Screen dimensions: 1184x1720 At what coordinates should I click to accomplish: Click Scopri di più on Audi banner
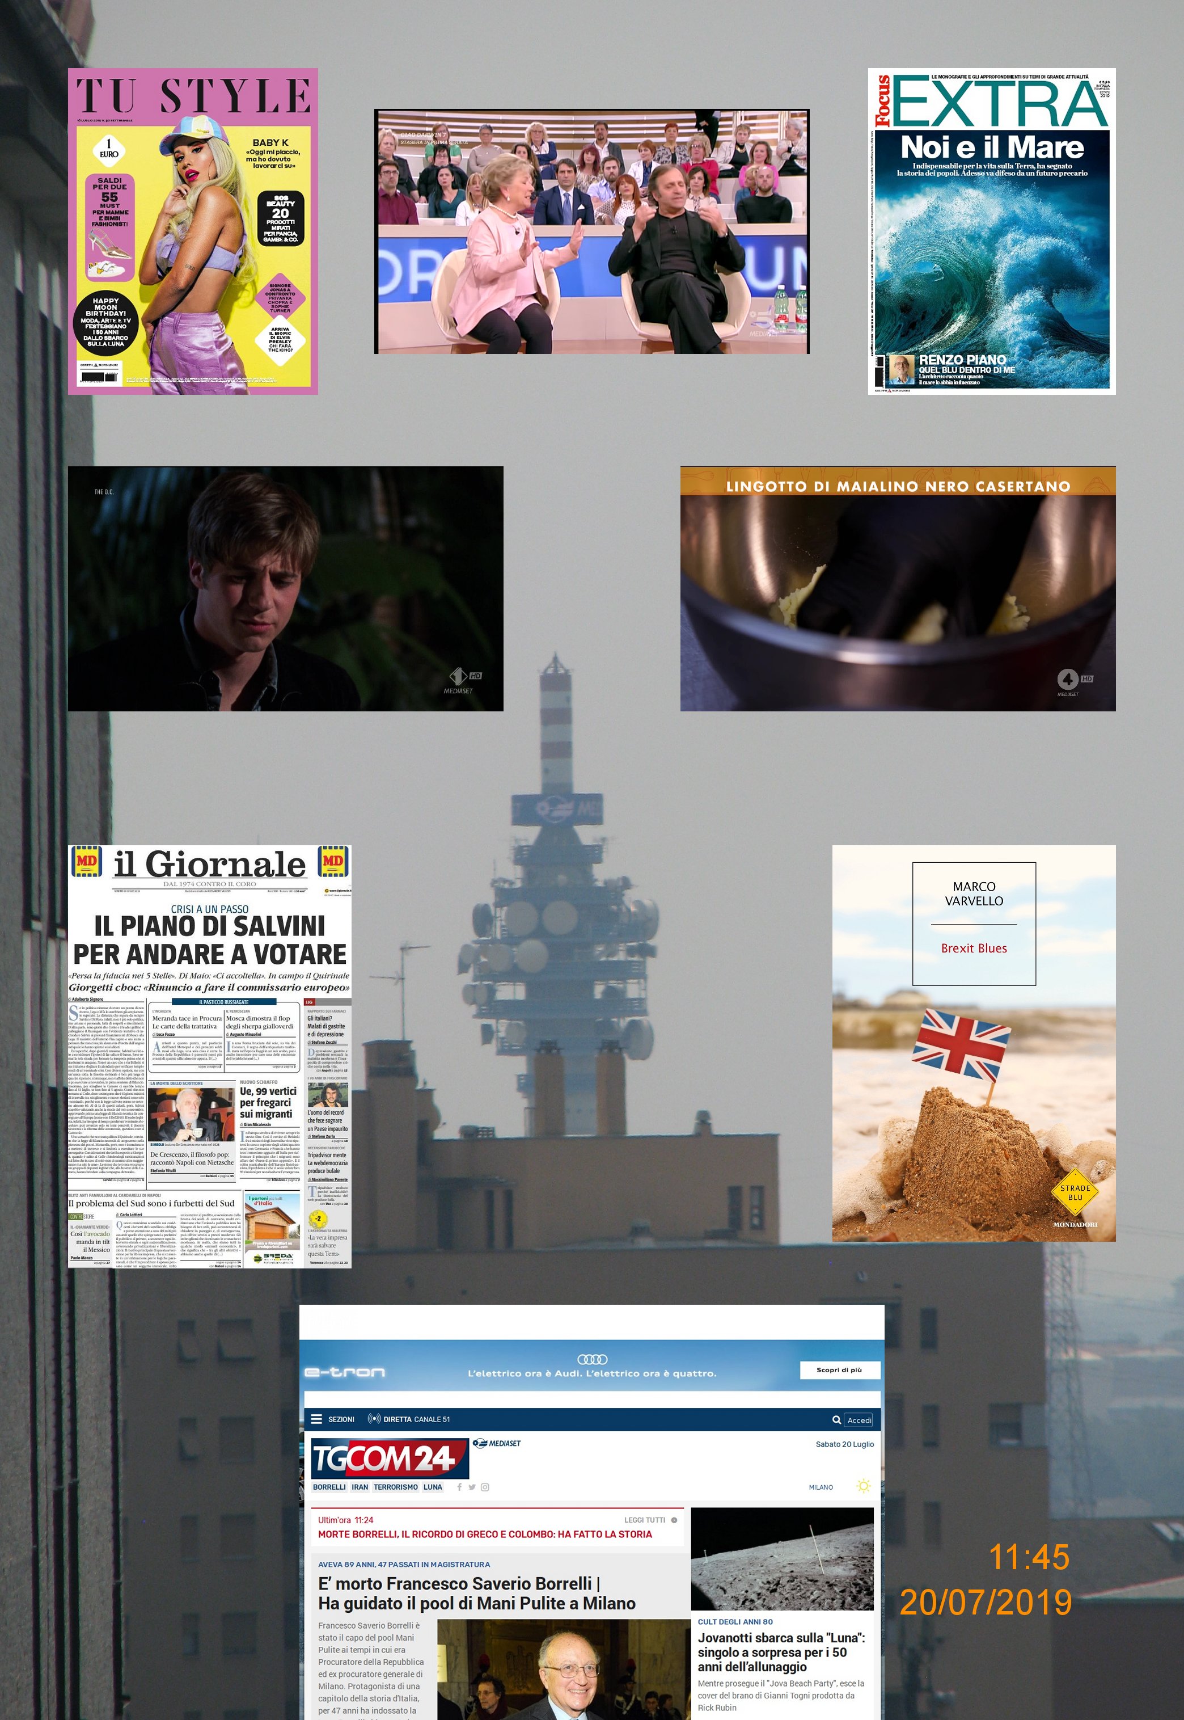pos(839,1370)
